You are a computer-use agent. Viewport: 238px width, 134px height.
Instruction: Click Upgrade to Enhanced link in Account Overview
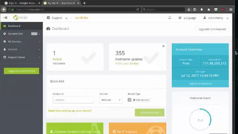point(200,84)
